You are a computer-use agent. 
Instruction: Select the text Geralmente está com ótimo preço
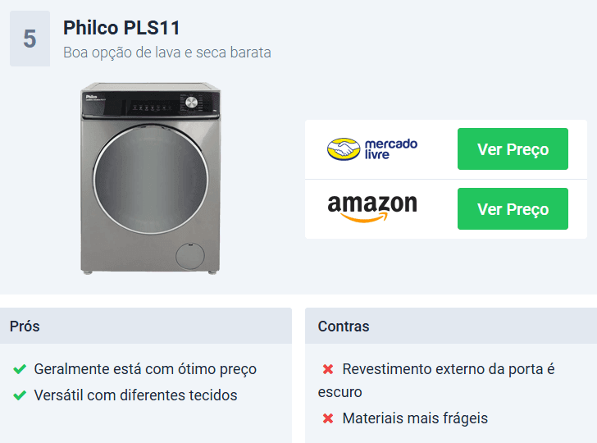145,369
